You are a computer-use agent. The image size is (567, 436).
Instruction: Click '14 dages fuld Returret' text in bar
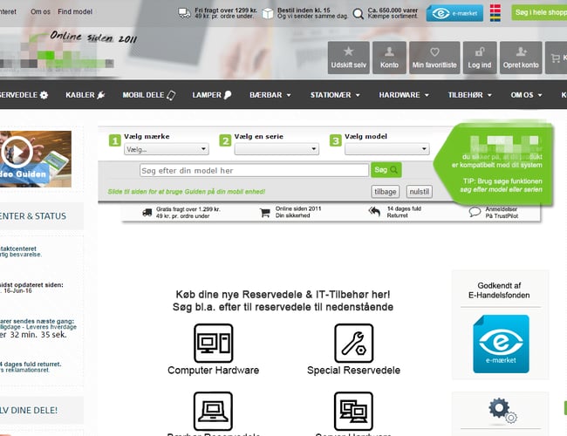[404, 212]
